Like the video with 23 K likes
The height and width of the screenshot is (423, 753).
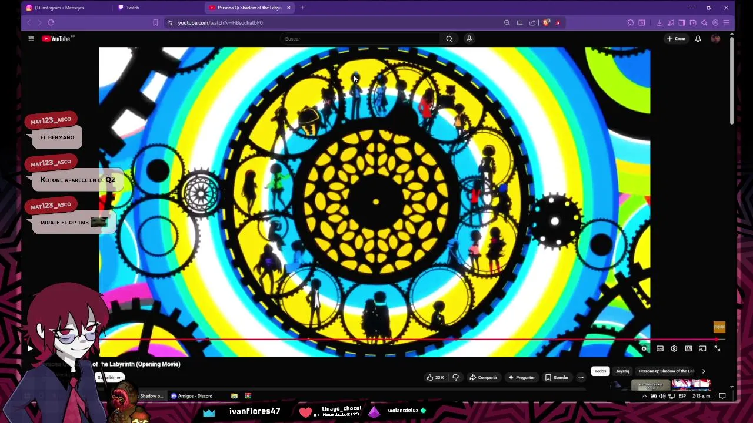tap(435, 377)
